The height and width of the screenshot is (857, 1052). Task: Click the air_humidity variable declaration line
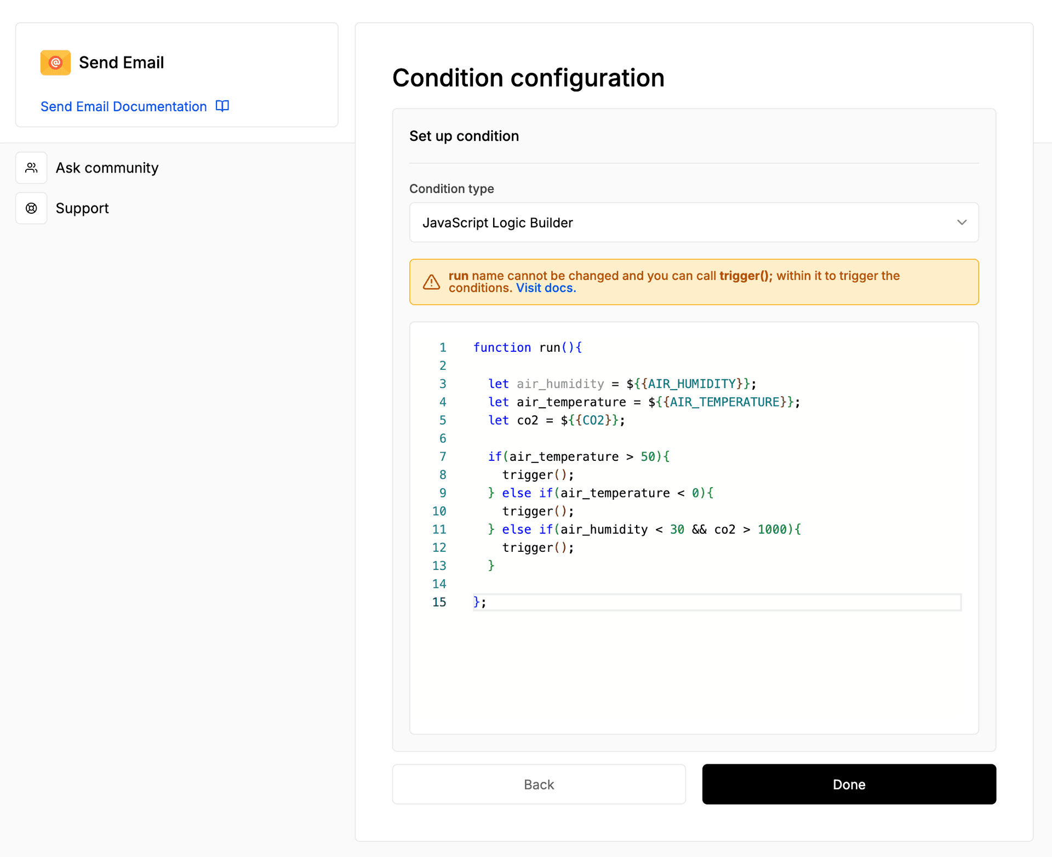(x=622, y=384)
